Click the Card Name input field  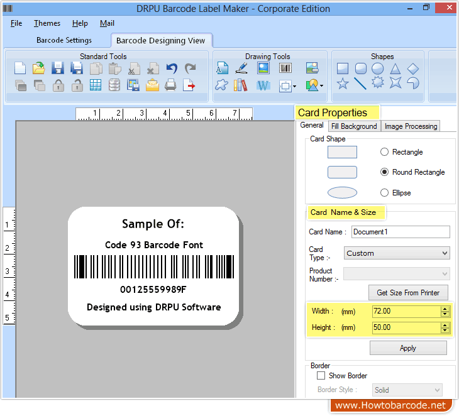point(401,232)
